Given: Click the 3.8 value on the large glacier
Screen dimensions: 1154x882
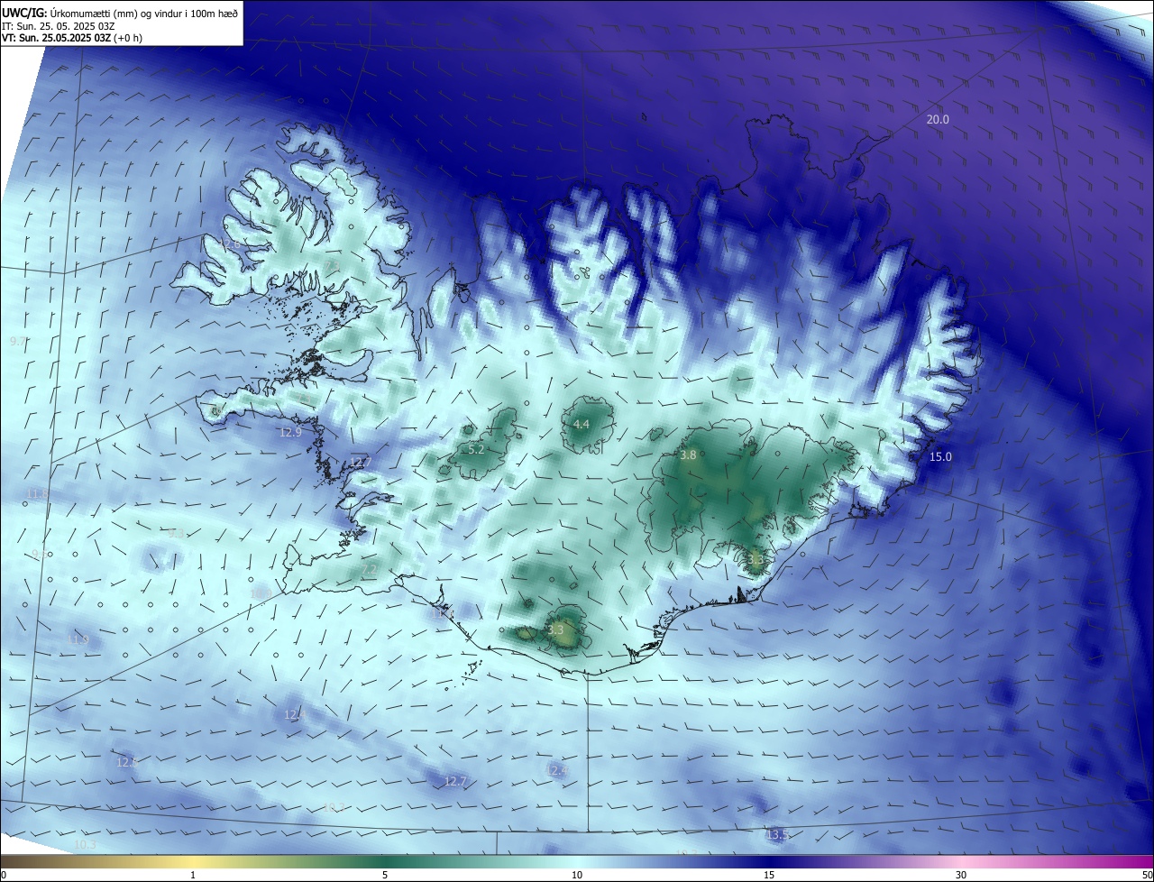Looking at the screenshot, I should [688, 455].
